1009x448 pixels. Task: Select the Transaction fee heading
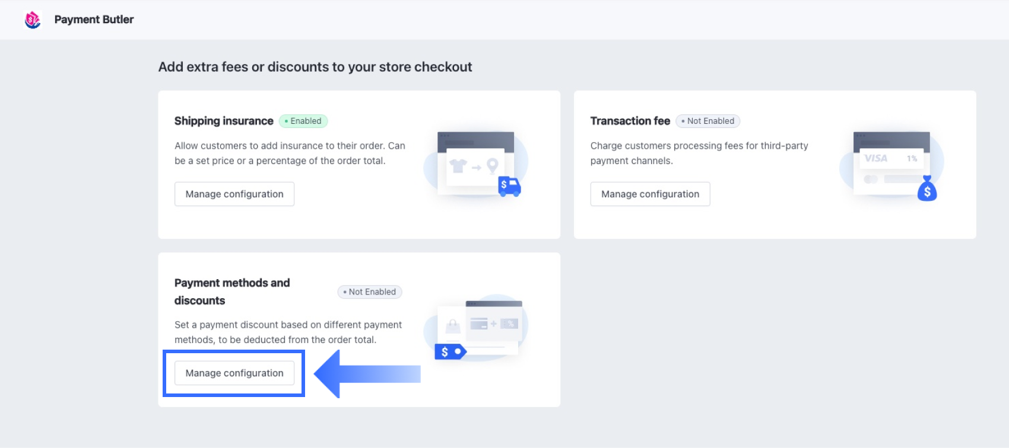630,121
